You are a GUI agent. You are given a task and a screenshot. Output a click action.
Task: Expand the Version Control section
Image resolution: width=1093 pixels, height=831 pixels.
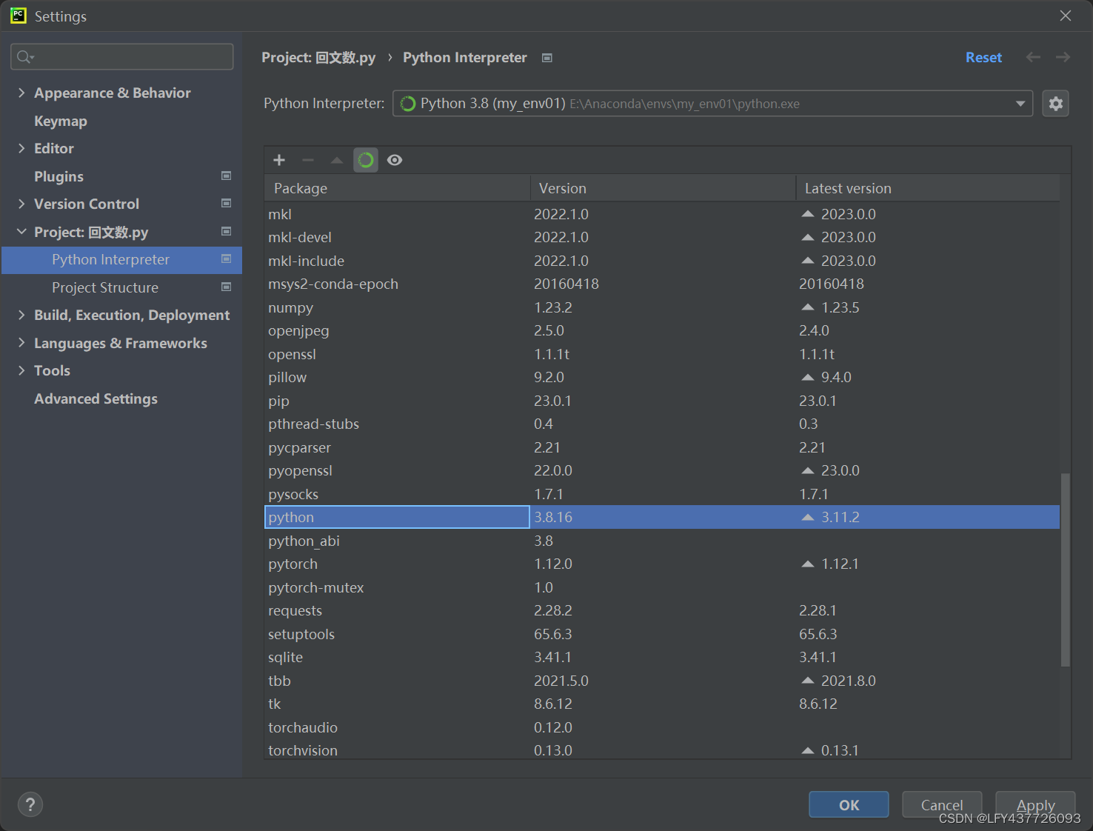[x=21, y=204]
